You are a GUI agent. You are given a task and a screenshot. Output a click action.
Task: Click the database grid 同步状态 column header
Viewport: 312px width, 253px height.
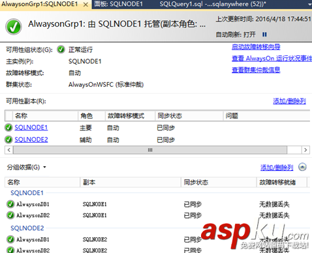tap(219, 182)
